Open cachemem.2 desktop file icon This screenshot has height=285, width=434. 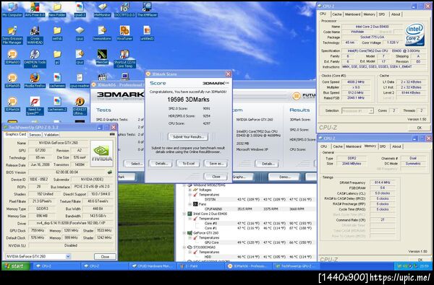coord(57,105)
